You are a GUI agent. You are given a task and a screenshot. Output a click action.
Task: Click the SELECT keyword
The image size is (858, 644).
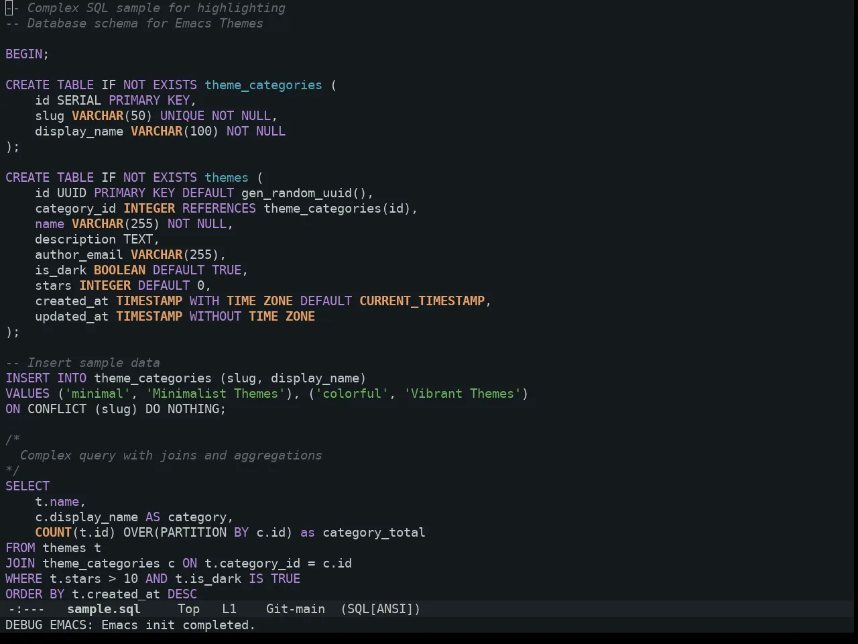(x=27, y=486)
